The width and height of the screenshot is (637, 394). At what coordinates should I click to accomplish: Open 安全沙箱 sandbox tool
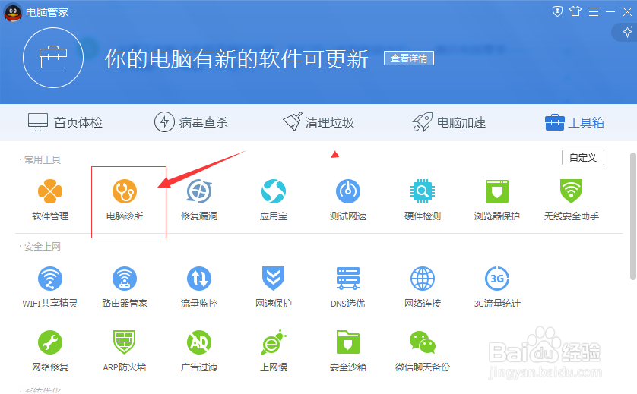(x=347, y=342)
